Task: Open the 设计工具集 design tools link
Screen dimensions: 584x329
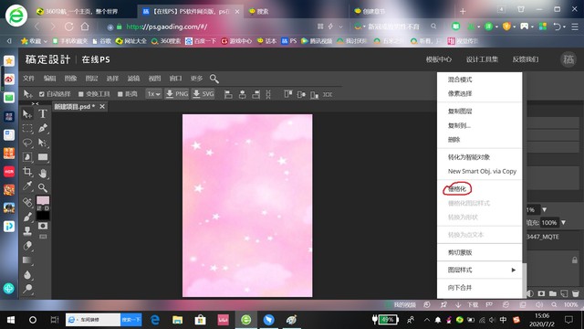Action: 482,59
